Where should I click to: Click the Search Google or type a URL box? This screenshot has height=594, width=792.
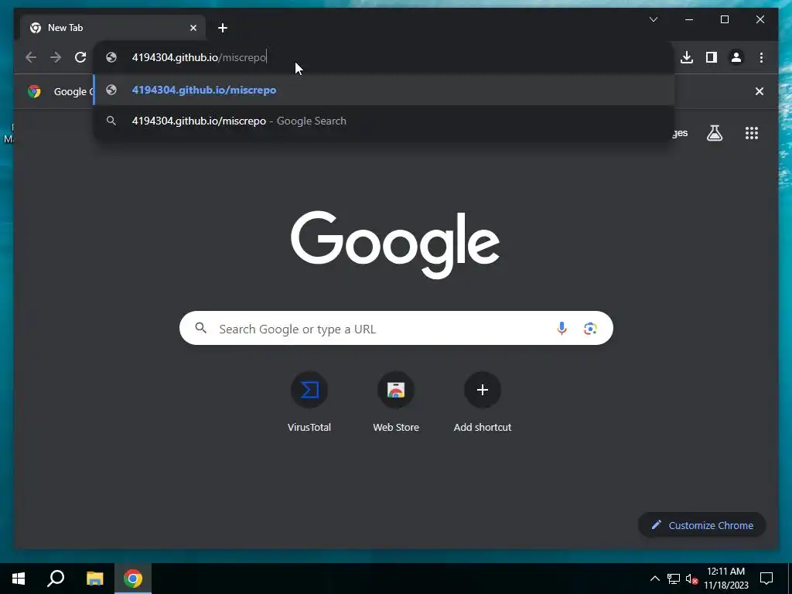[x=396, y=328]
